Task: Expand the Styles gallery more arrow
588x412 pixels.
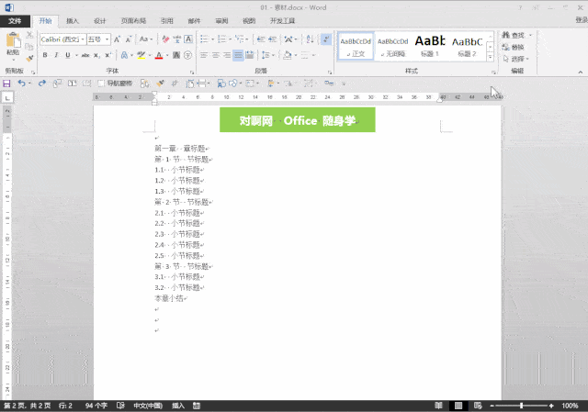Action: pos(490,58)
